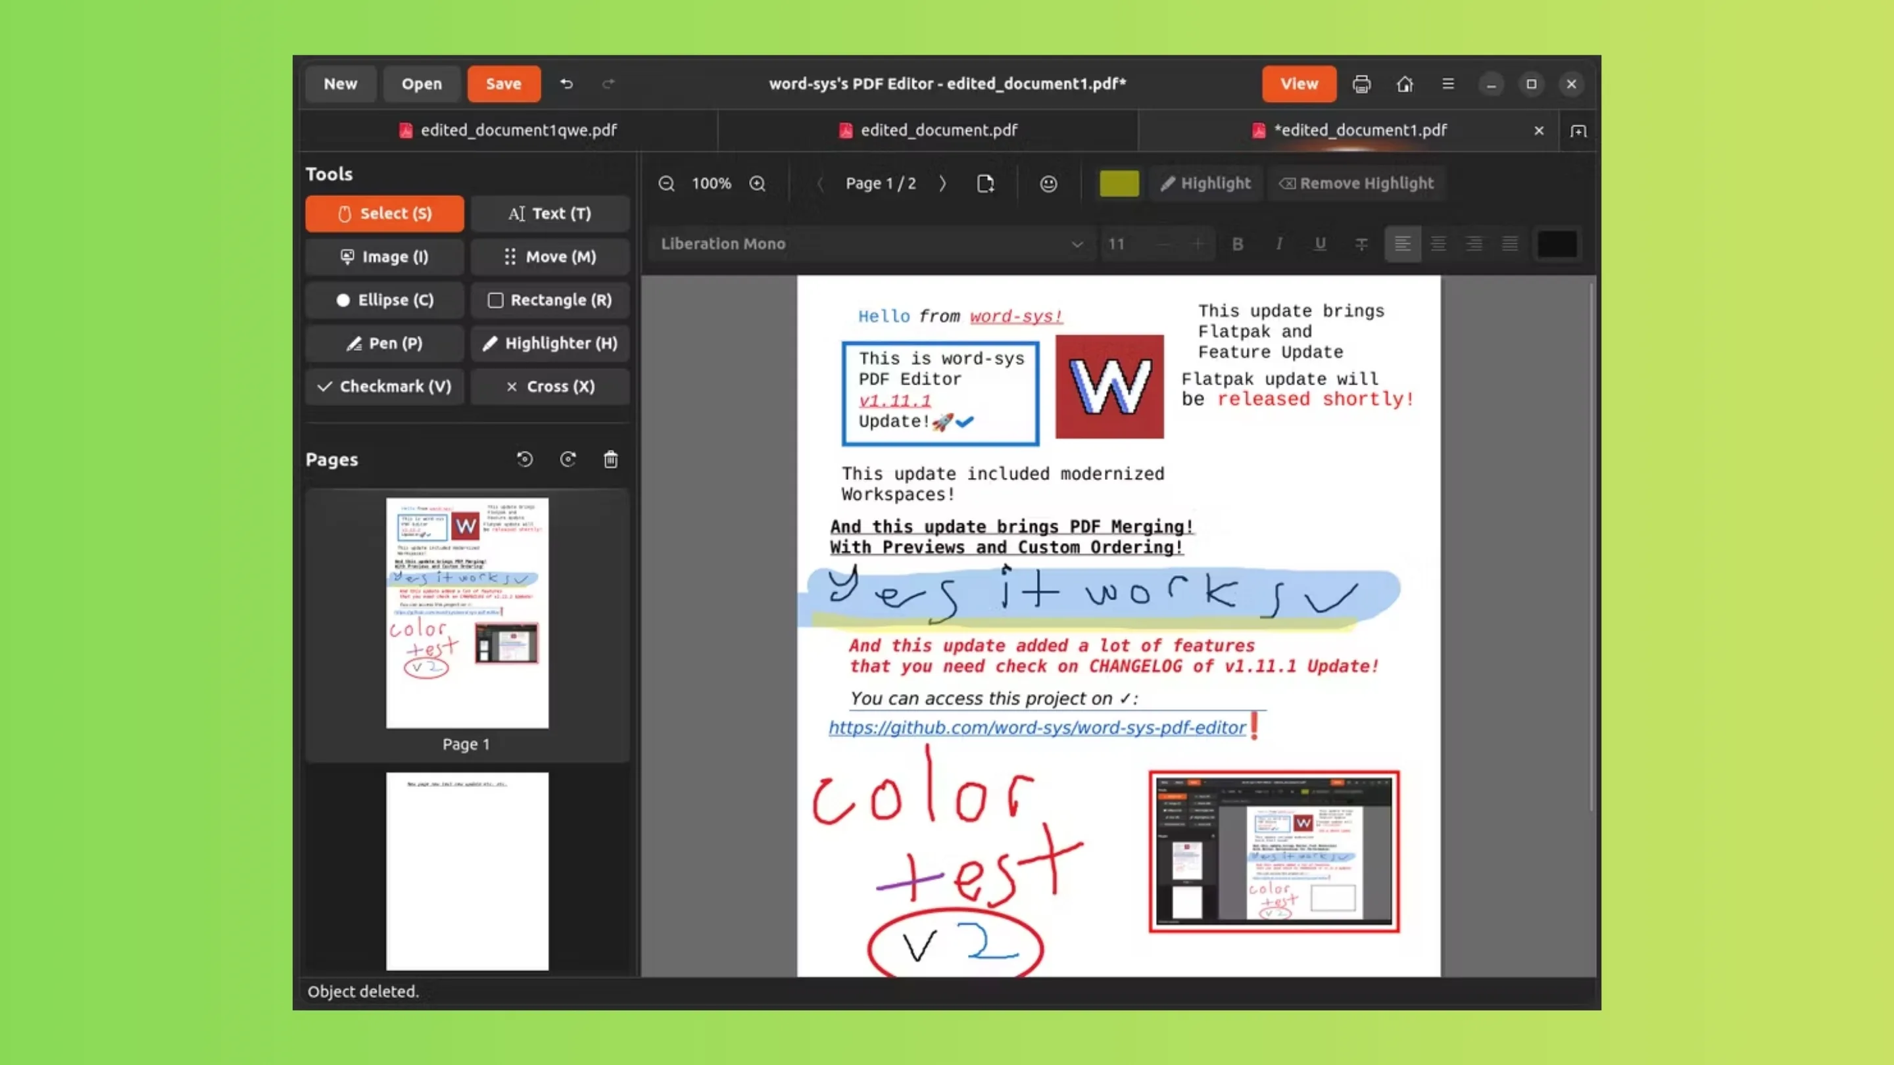Switch to edited_document1qwe.pdf tab
Viewport: 1894px width, 1065px height.
point(509,131)
